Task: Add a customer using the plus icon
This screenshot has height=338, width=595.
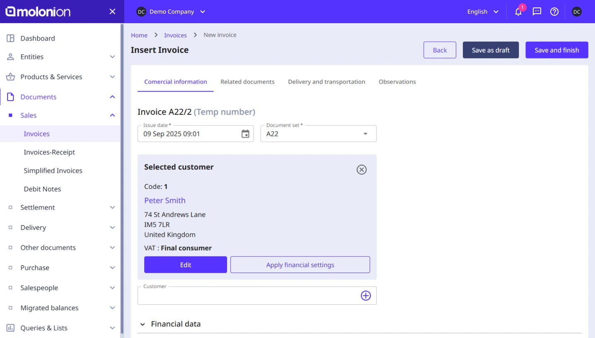Action: pyautogui.click(x=365, y=295)
